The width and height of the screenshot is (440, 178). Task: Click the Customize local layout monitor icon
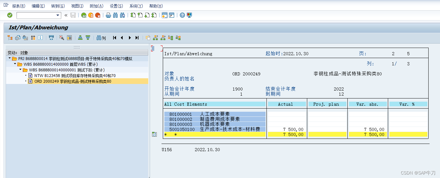pyautogui.click(x=189, y=15)
